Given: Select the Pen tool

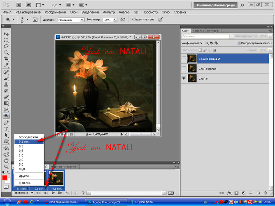Looking at the screenshot, I should (x=6, y=122).
